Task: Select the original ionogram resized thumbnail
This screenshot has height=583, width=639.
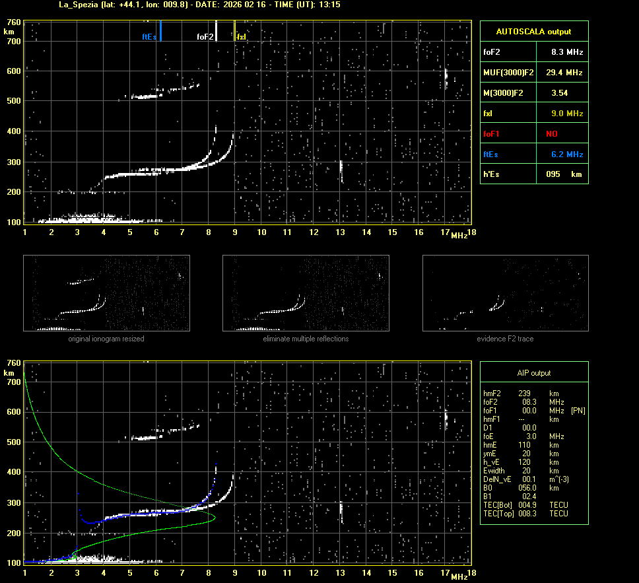Action: point(106,293)
